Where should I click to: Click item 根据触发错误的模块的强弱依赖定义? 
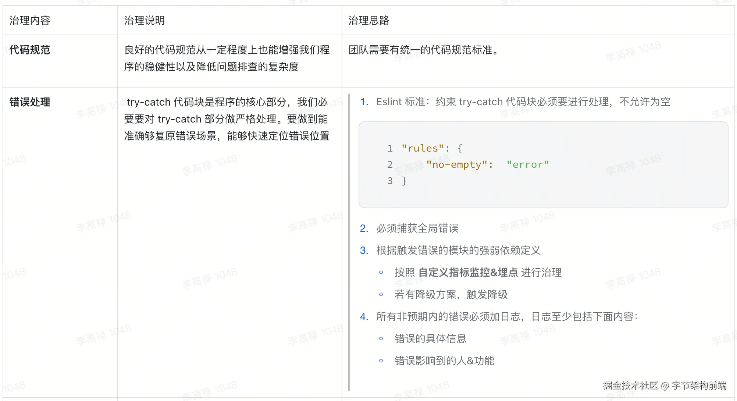tap(458, 251)
